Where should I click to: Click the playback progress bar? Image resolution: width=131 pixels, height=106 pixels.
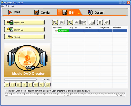pyautogui.click(x=20, y=80)
